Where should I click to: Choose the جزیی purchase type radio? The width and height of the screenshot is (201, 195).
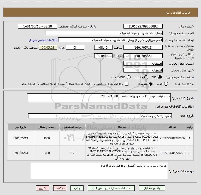pyautogui.click(x=166, y=84)
